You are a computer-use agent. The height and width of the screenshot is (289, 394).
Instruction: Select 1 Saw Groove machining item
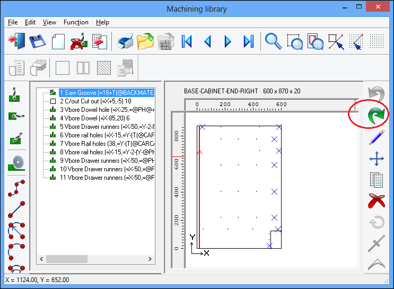pos(107,93)
